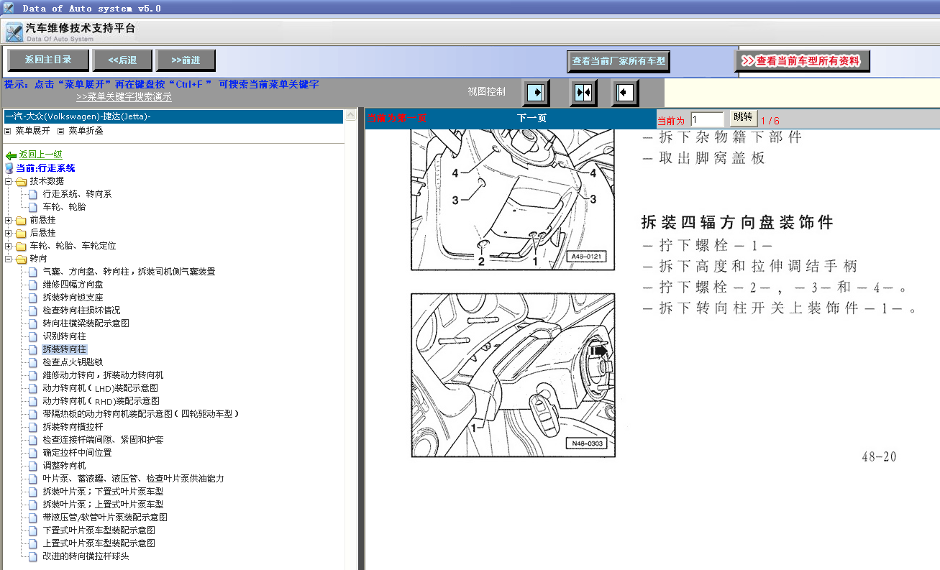Open 动力转向机(RHD)装配示意图
The width and height of the screenshot is (940, 570).
101,401
